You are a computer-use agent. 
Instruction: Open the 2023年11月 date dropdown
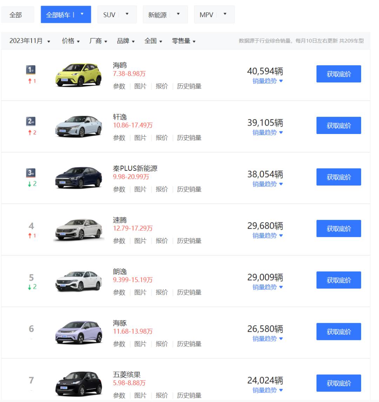coord(29,41)
